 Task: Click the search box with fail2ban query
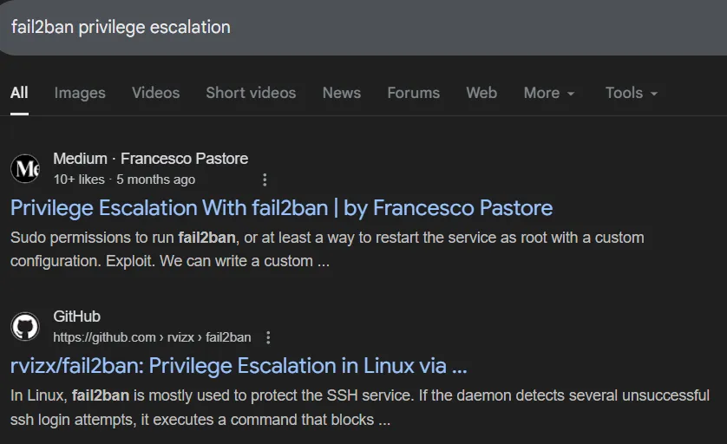[x=347, y=27]
